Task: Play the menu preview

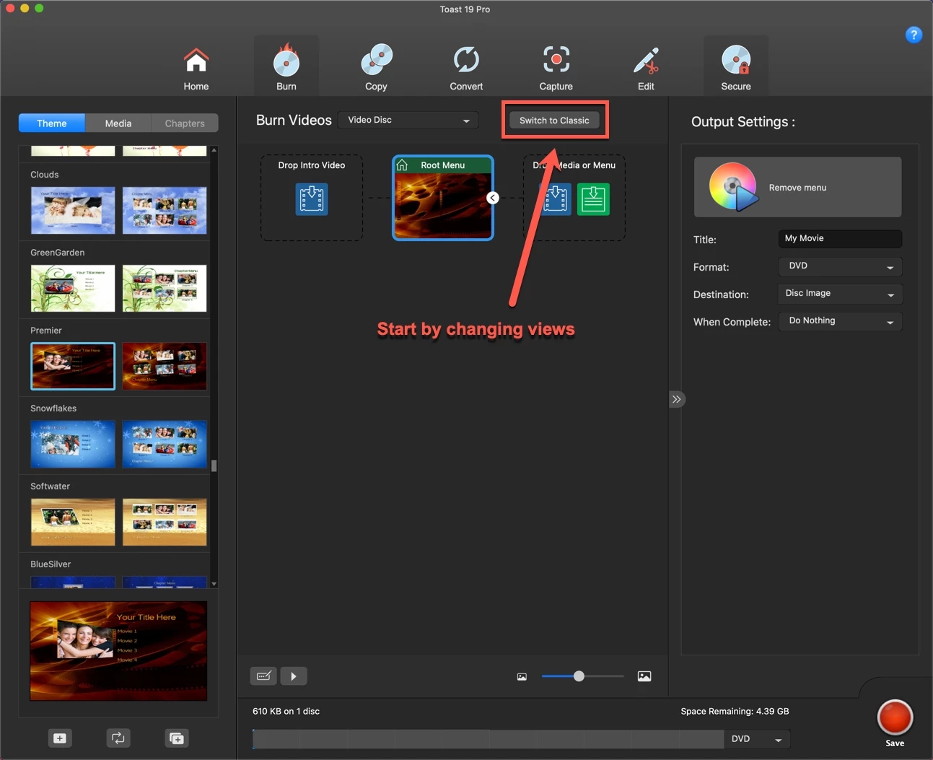Action: click(x=294, y=676)
